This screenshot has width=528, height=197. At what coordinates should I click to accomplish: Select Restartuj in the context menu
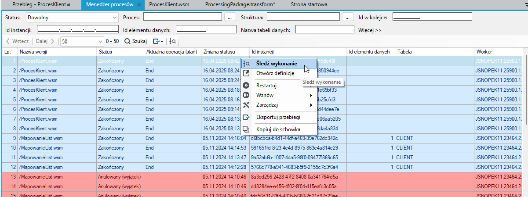point(279,86)
